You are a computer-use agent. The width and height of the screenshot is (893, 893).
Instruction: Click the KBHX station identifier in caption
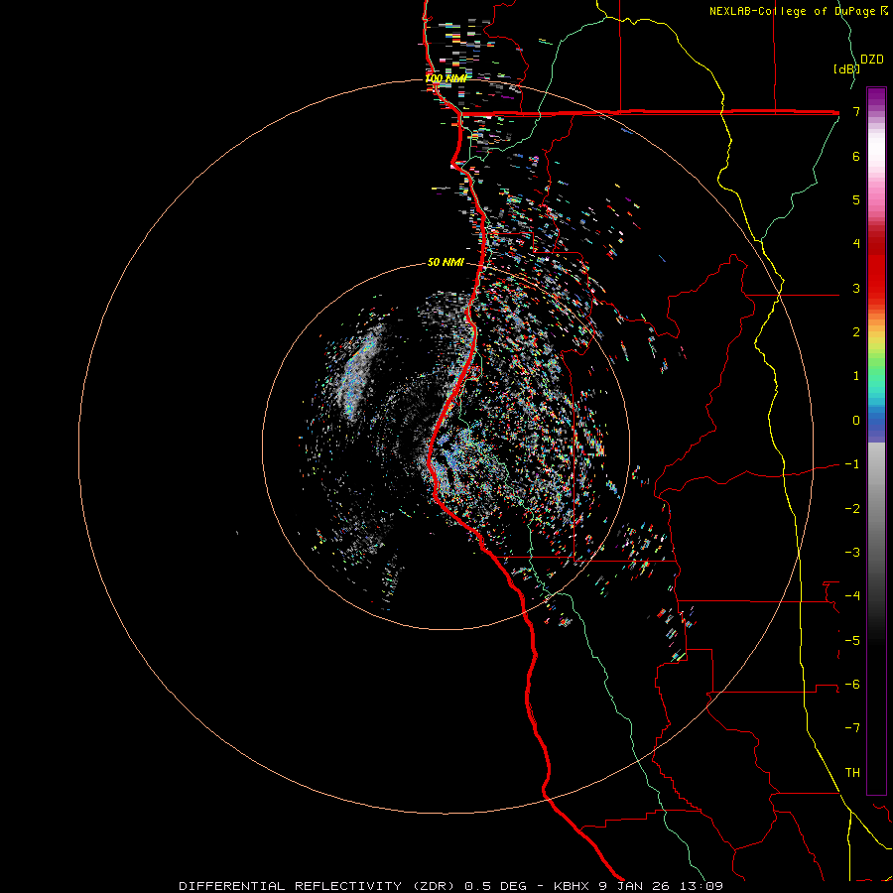(573, 886)
